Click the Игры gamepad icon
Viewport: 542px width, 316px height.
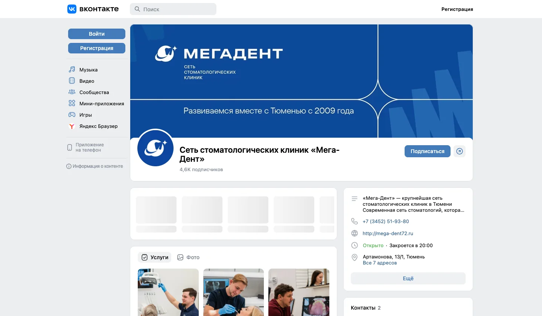[x=72, y=115]
